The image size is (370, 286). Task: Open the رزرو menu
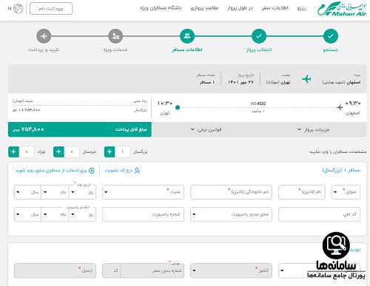tap(301, 8)
